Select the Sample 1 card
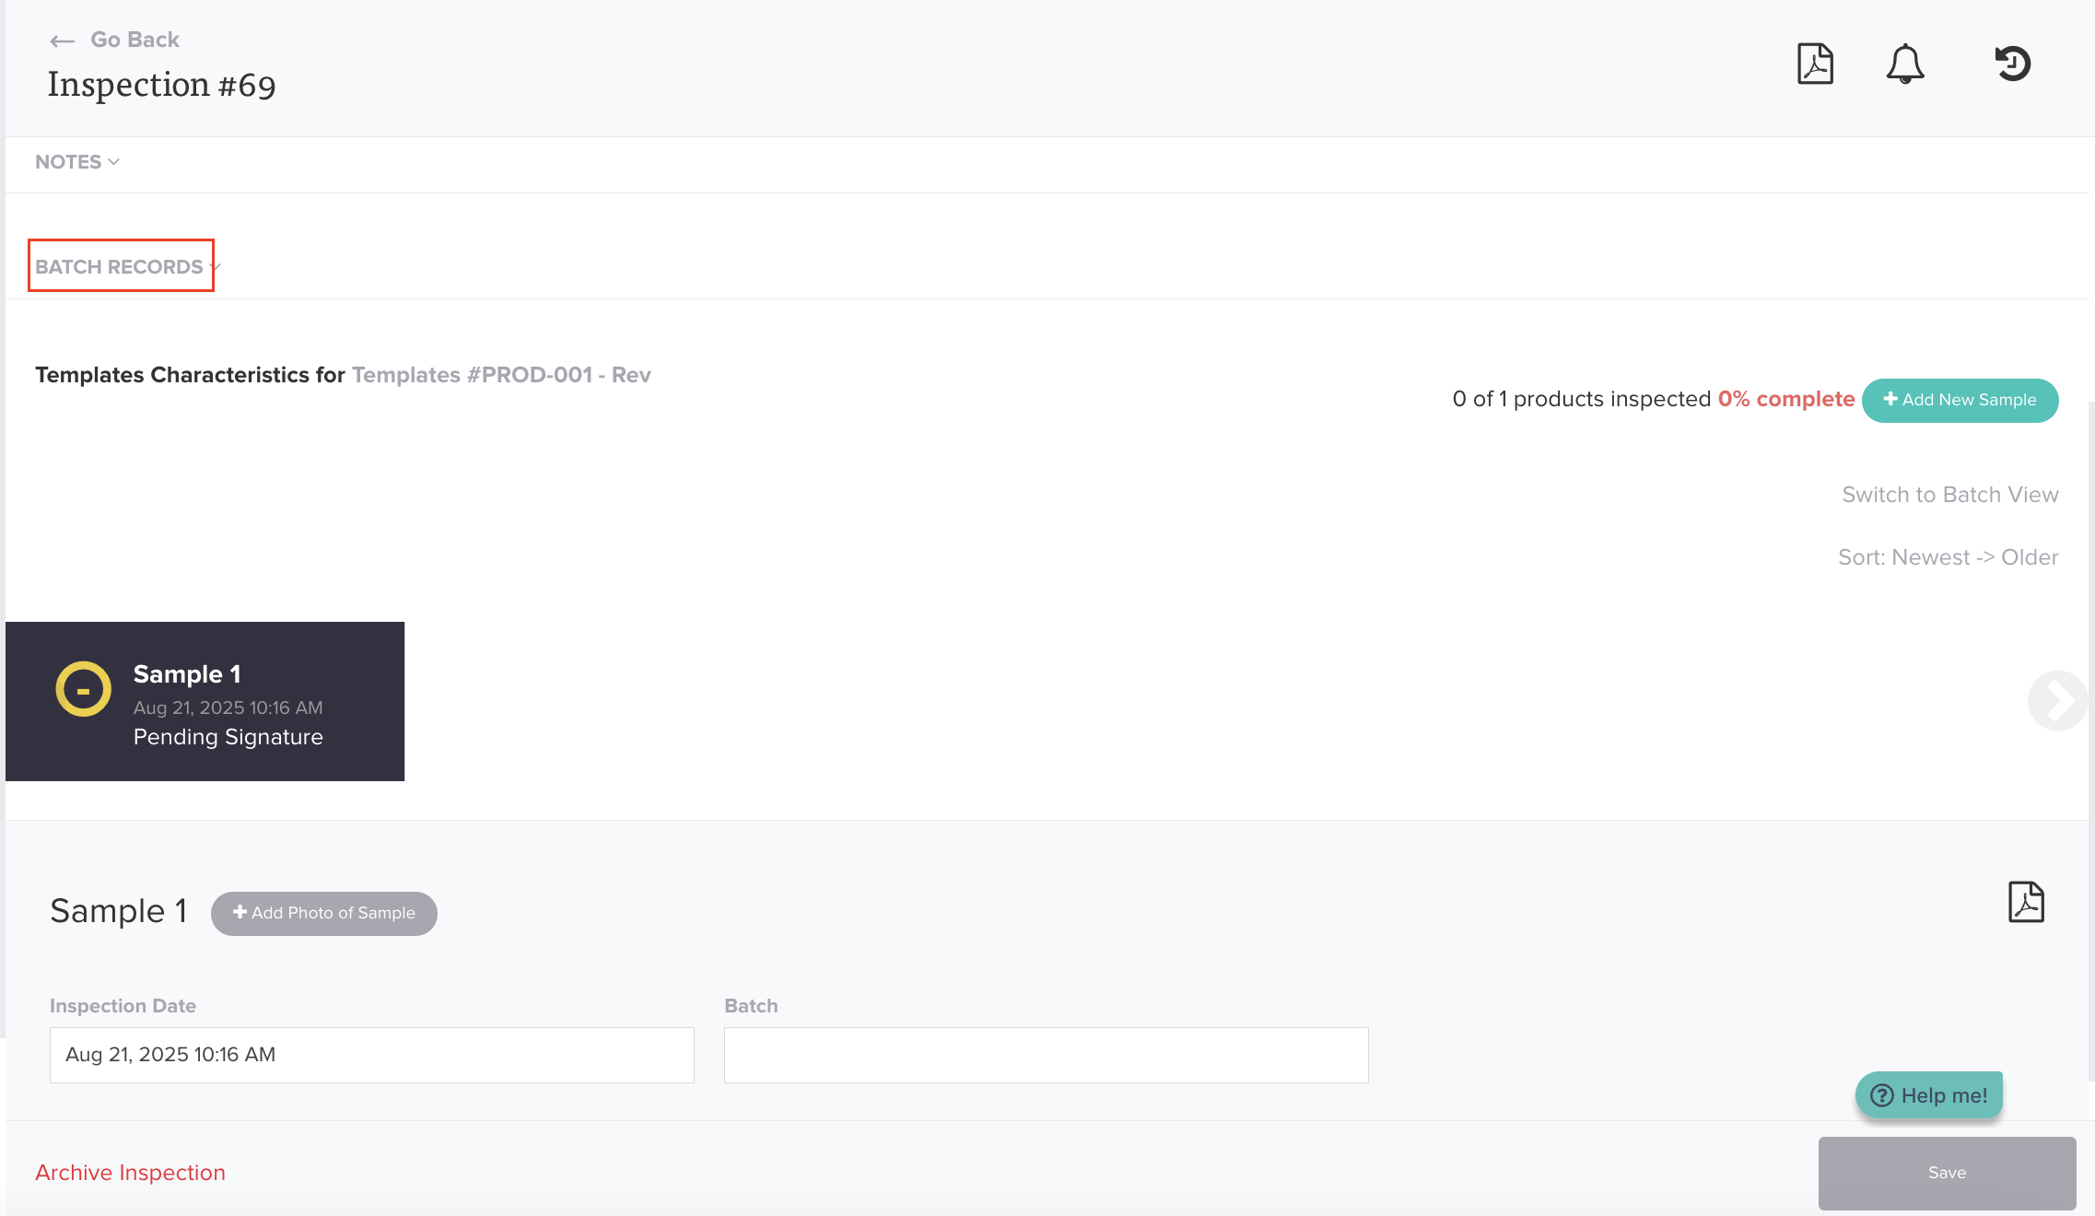 (x=205, y=701)
